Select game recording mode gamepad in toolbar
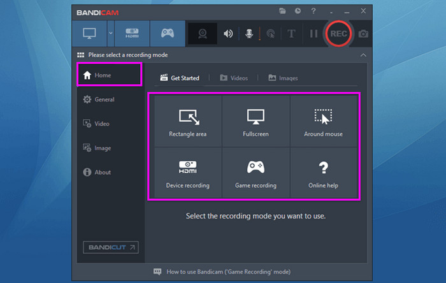 [167, 34]
